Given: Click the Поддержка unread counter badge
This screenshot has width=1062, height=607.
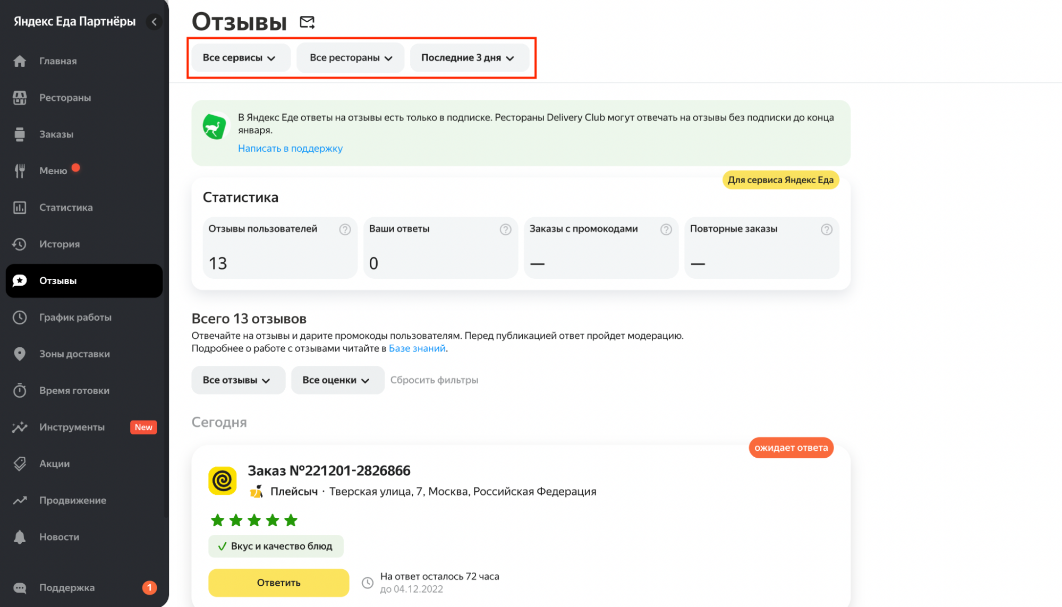Looking at the screenshot, I should tap(150, 588).
